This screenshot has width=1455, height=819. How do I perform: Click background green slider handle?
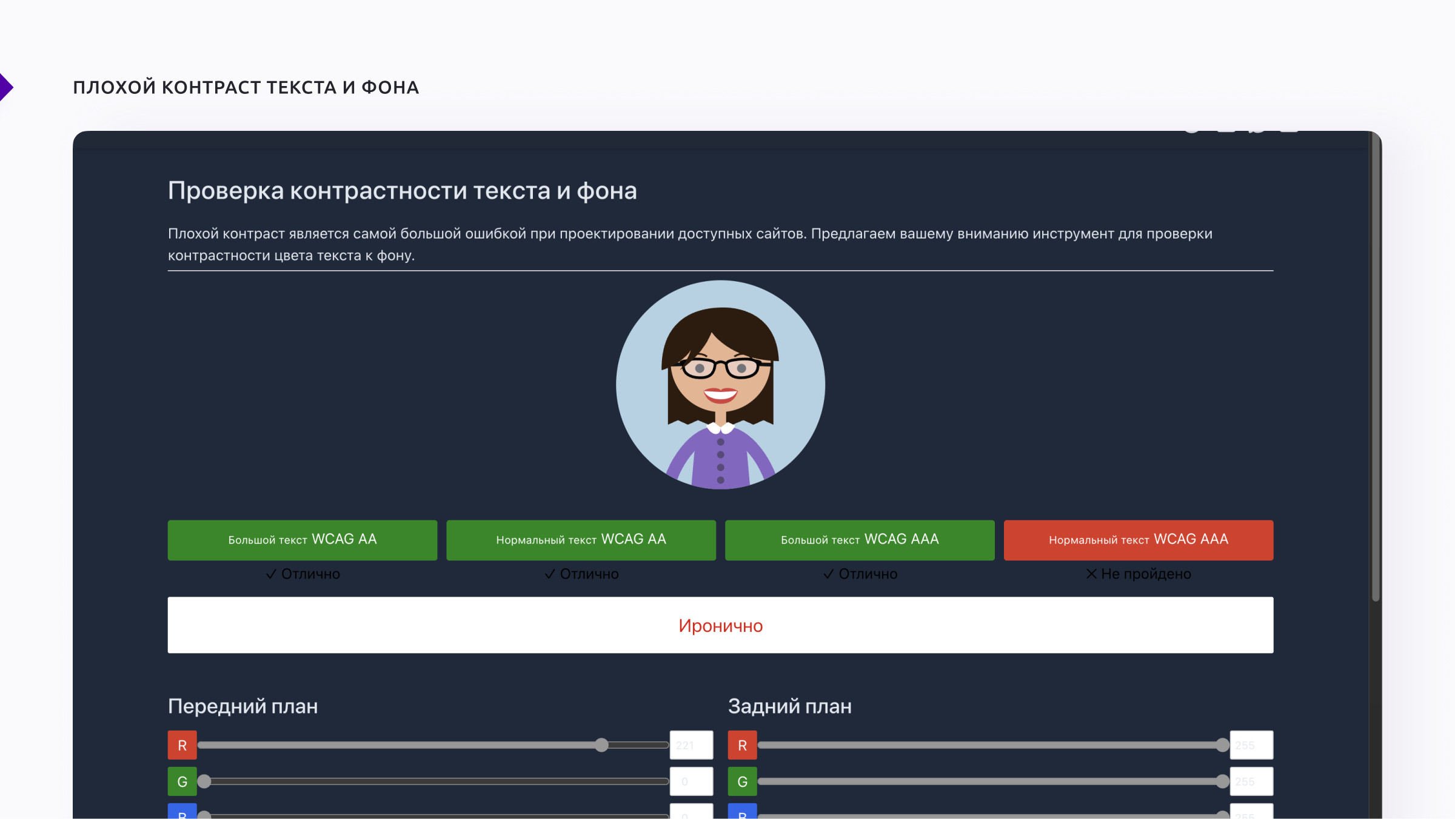(x=1222, y=781)
